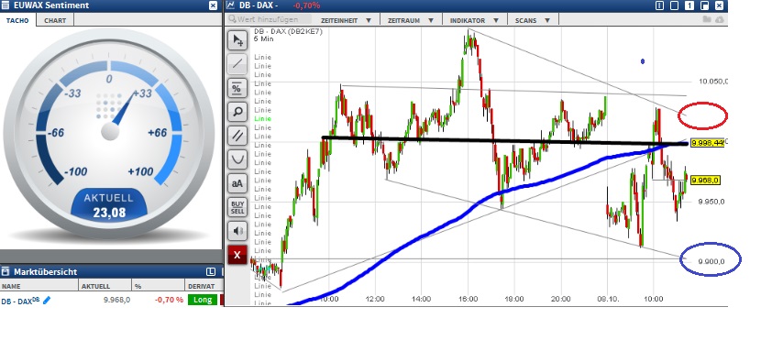Switch to the TACHO tab
The height and width of the screenshot is (340, 783).
click(x=17, y=20)
